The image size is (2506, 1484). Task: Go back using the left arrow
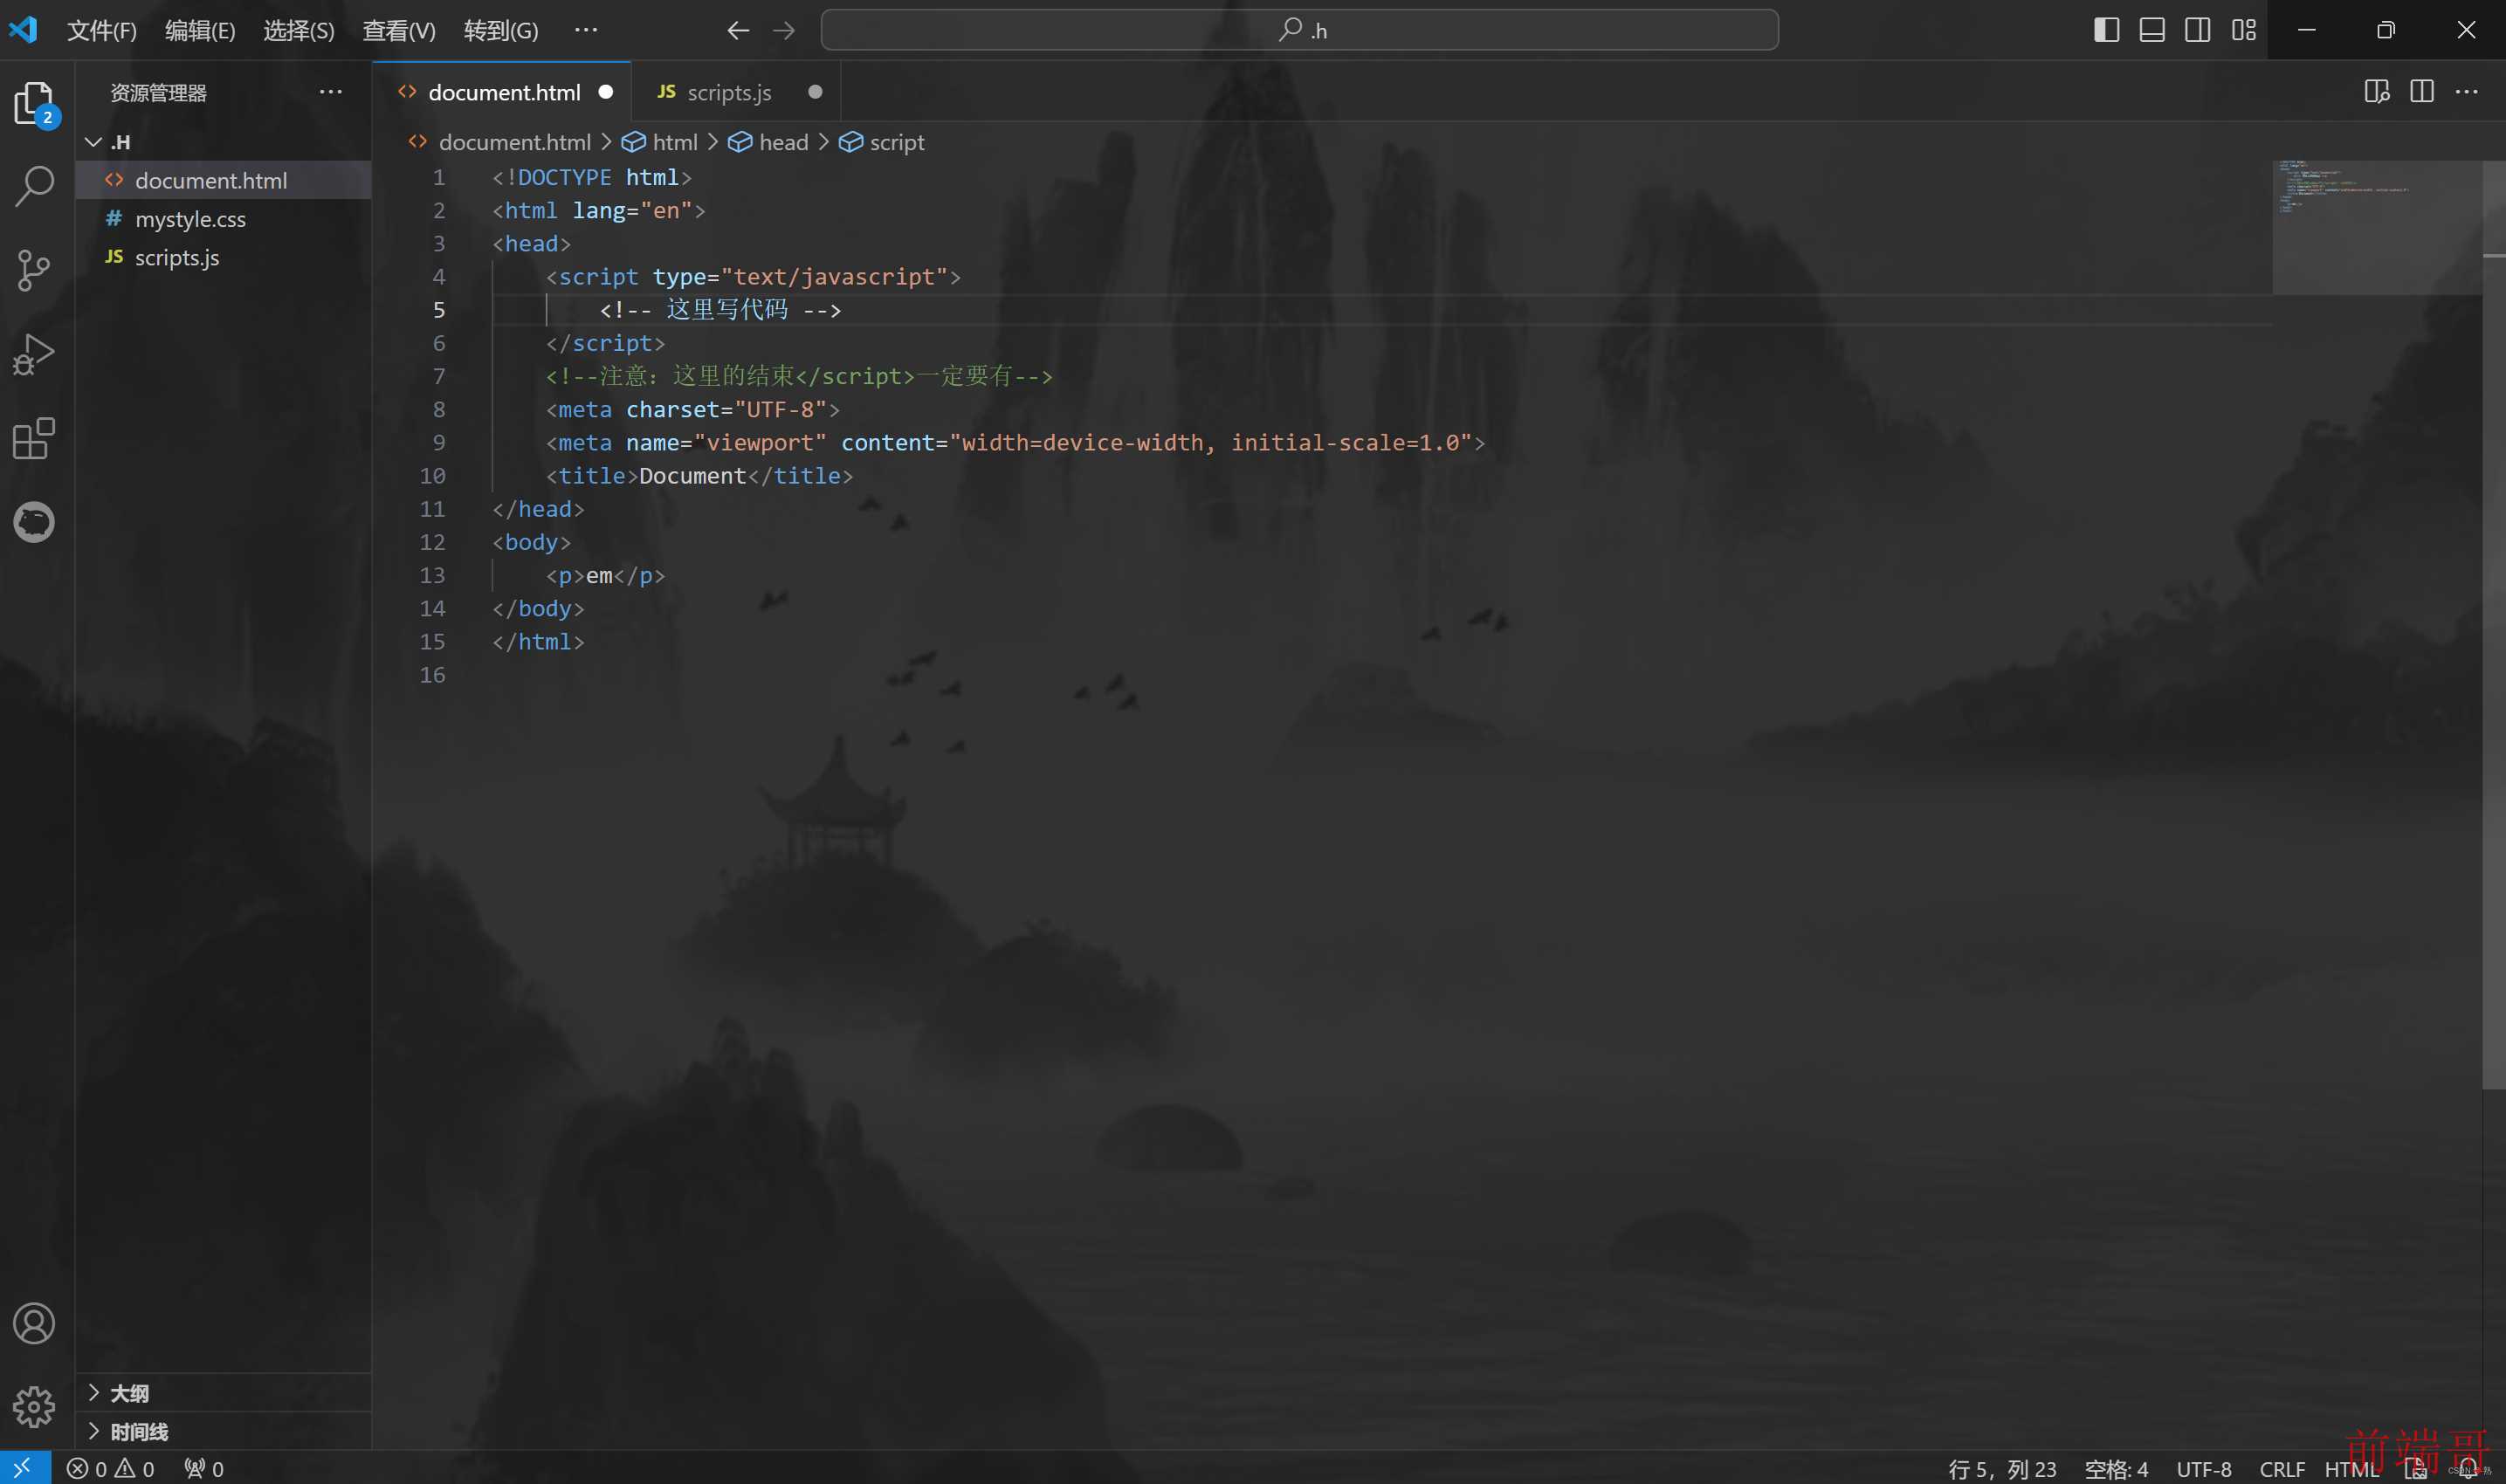(738, 30)
